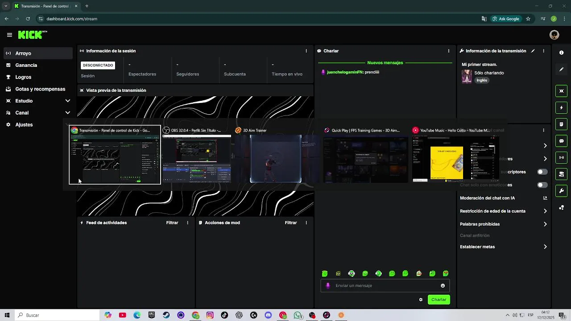The height and width of the screenshot is (321, 571).
Task: Insert the last emote with red sunglasses
Action: tap(446, 274)
